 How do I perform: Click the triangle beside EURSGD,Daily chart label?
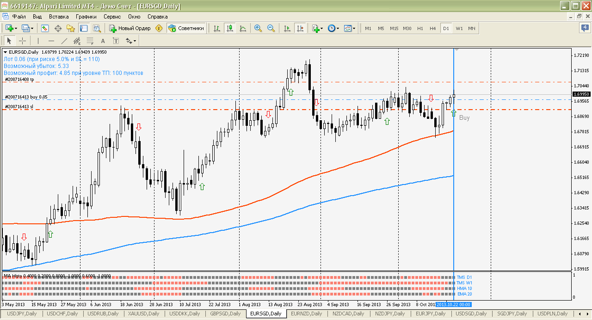coord(6,52)
